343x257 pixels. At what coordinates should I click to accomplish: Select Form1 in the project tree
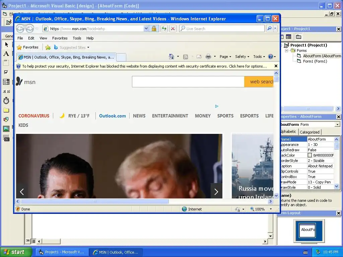315,61
